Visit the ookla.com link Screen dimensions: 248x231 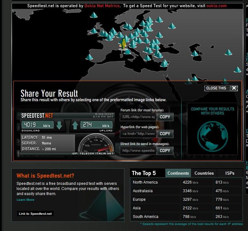click(x=217, y=6)
